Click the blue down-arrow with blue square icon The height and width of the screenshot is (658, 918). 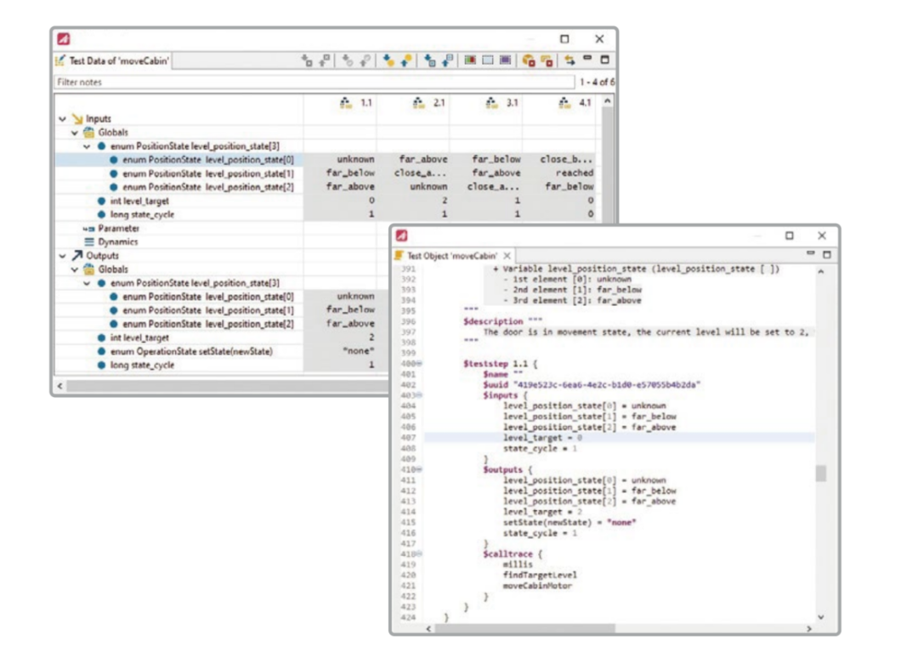point(430,60)
